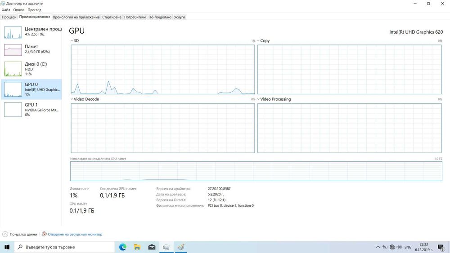Image resolution: width=450 pixels, height=253 pixels.
Task: Open the Хронология на приложение tab
Action: coord(76,17)
